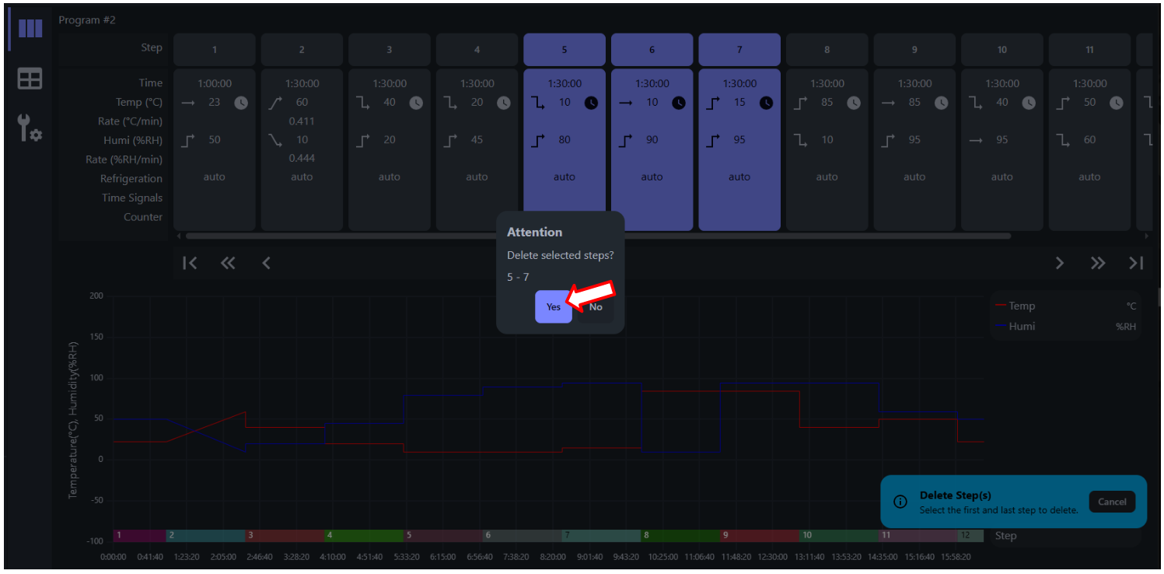Click the 0.444 humidity rate in step 2
The width and height of the screenshot is (1164, 574).
point(302,158)
